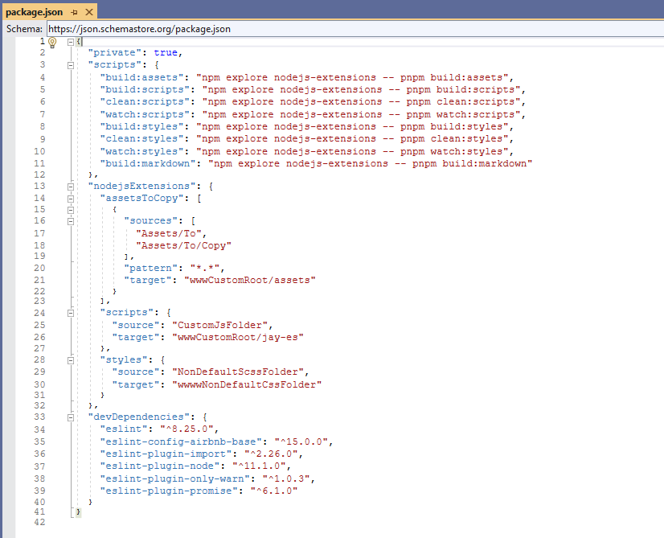Click the "eslint-config-airbnb-base" key
The width and height of the screenshot is (664, 538).
coord(180,441)
